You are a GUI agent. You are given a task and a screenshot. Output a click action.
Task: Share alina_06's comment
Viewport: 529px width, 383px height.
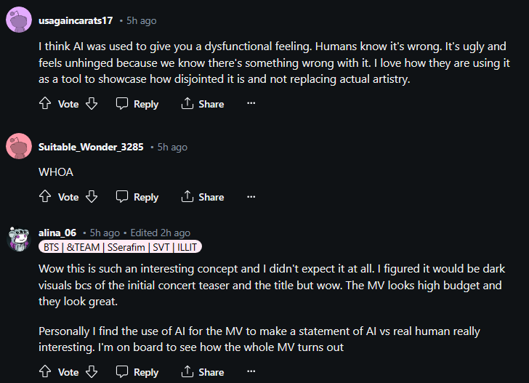(203, 372)
